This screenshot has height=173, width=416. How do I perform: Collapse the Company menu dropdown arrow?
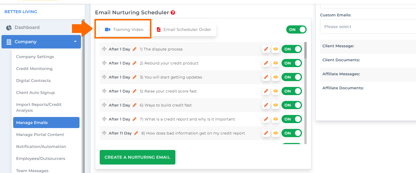75,42
